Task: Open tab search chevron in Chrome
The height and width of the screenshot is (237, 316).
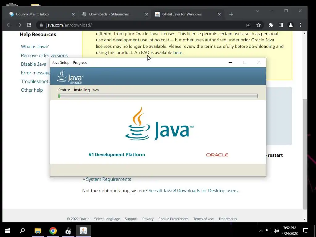Action: pos(258,11)
